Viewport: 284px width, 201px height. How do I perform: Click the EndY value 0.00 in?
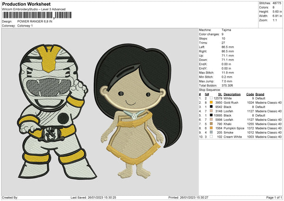226,68
